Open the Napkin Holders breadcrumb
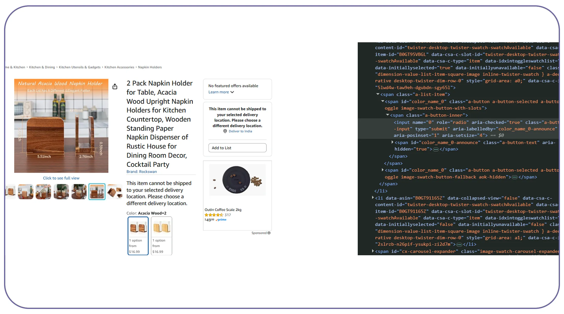Image resolution: width=564 pixels, height=314 pixels. [150, 67]
